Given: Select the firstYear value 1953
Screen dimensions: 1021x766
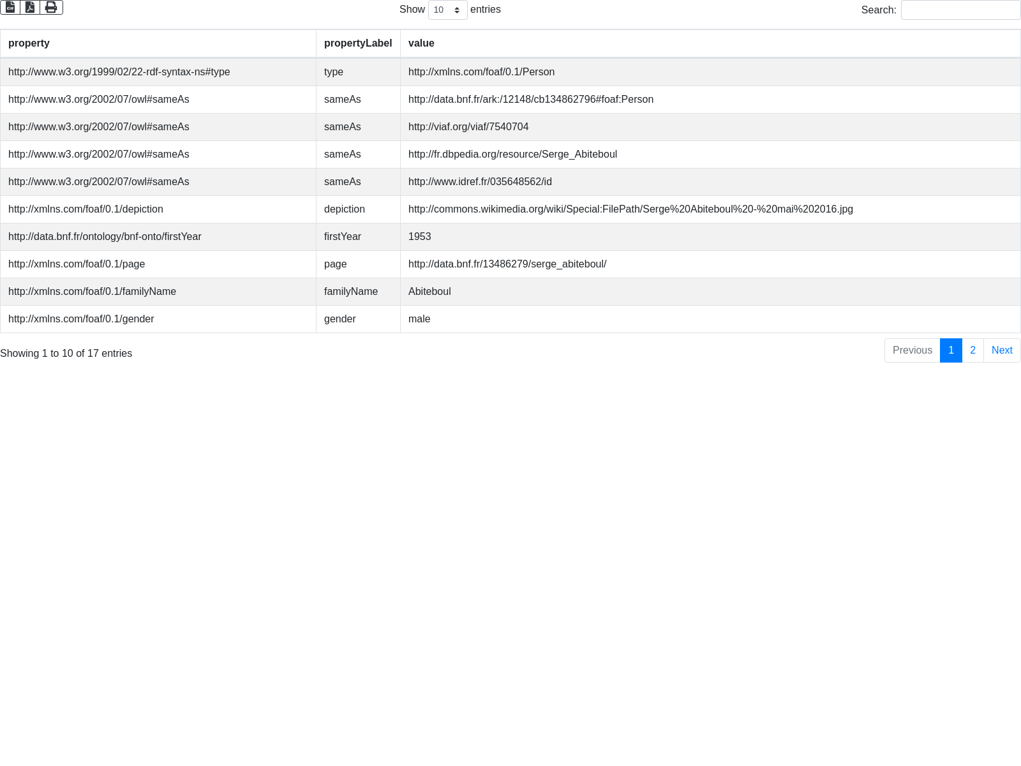Looking at the screenshot, I should click(420, 237).
